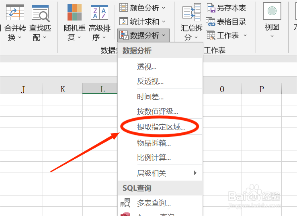Collapse the 数据分析 dropdown chevron
Image resolution: width=297 pixels, height=216 pixels.
coord(164,35)
